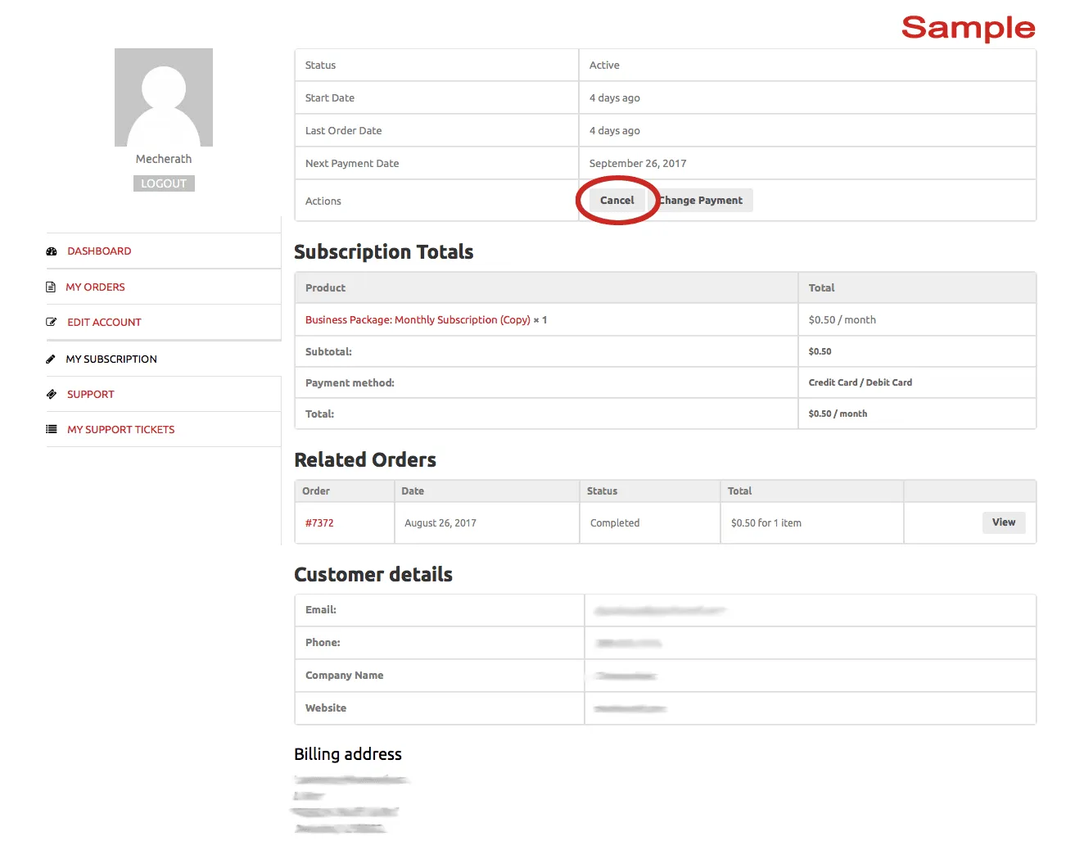
Task: Click the Last Order Date label
Action: pyautogui.click(x=344, y=130)
